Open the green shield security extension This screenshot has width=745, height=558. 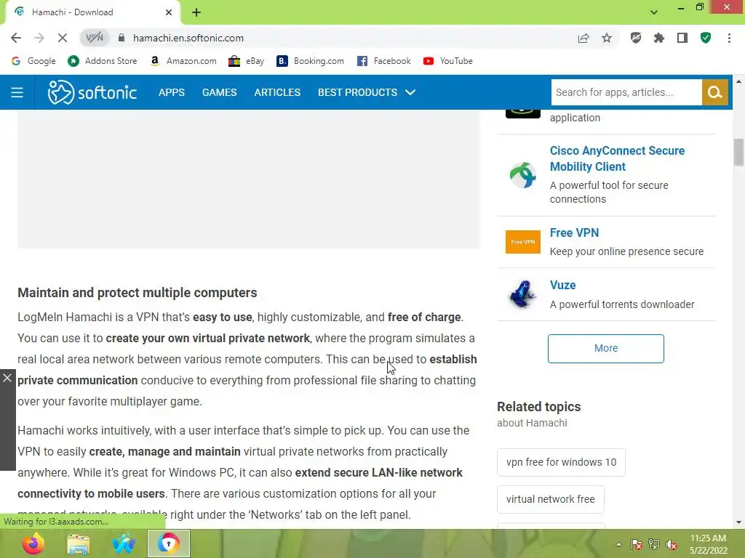706,38
